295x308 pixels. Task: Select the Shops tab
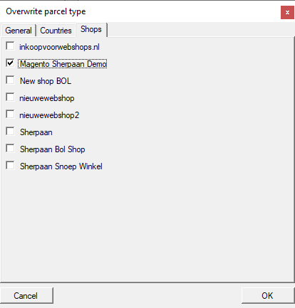coord(91,29)
